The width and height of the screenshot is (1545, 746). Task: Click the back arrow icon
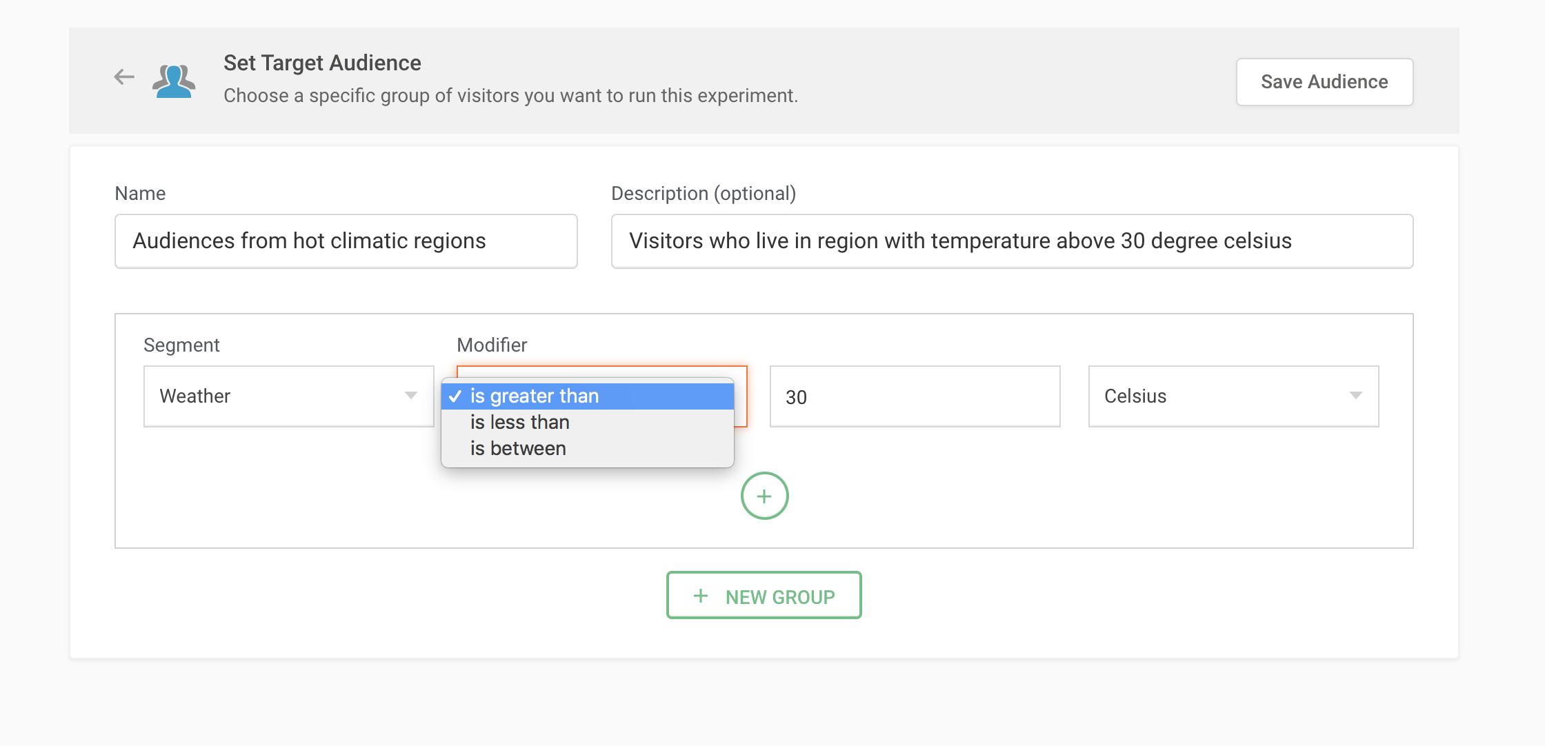(x=124, y=77)
